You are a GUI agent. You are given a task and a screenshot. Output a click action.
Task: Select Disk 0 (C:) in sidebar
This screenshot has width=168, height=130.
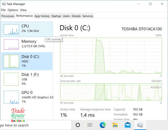click(27, 61)
